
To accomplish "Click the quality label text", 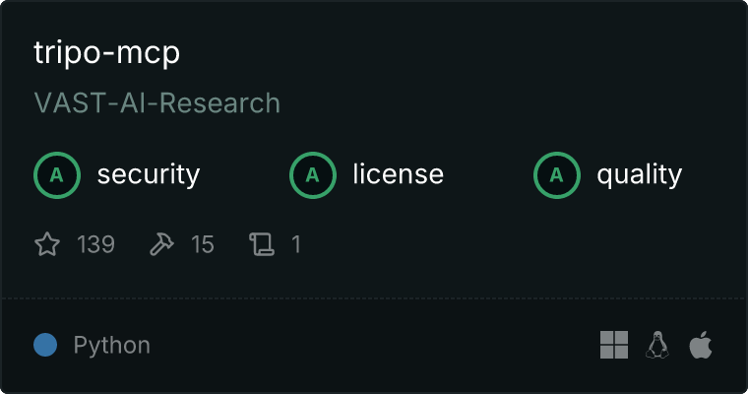I will [x=639, y=174].
